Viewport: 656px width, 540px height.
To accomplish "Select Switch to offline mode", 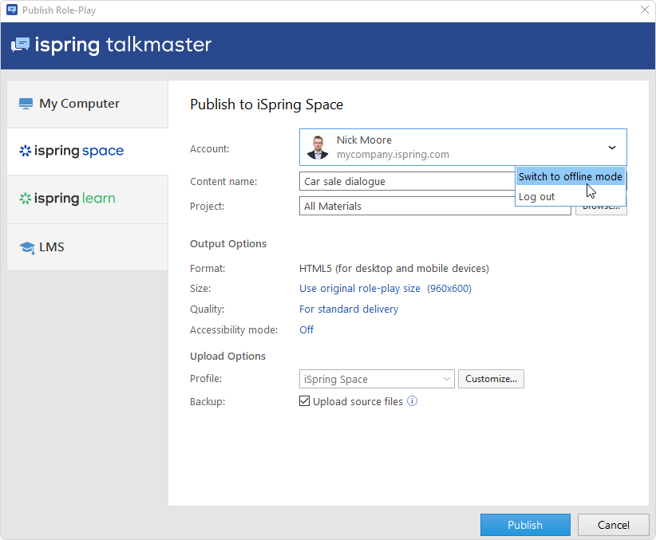I will [x=570, y=176].
